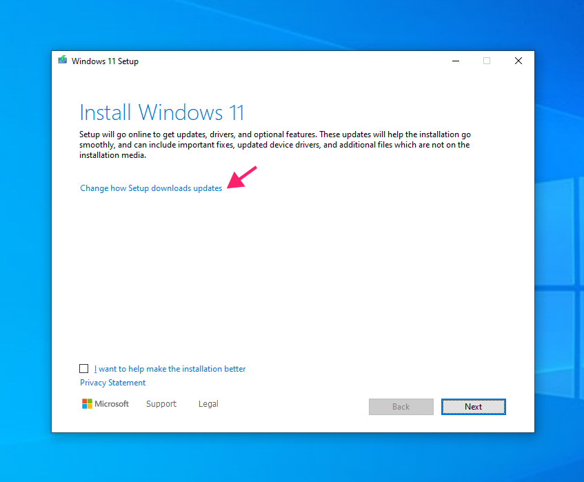Click the disabled maximize button

click(487, 61)
